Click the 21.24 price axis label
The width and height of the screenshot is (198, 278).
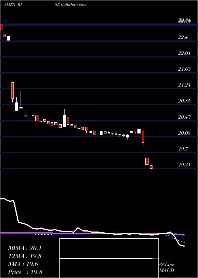click(x=185, y=85)
